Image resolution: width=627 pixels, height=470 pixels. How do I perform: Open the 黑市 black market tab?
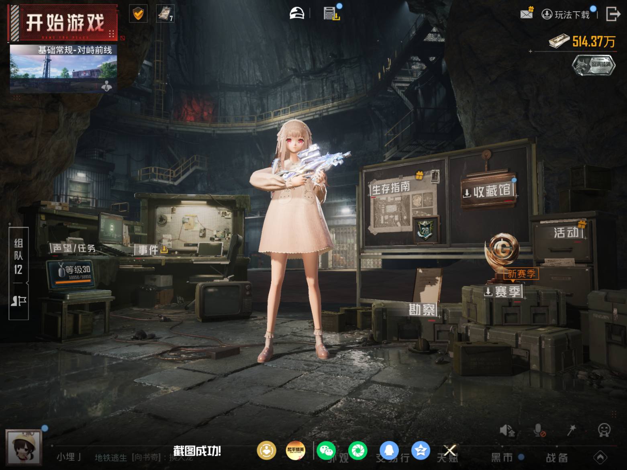502,457
